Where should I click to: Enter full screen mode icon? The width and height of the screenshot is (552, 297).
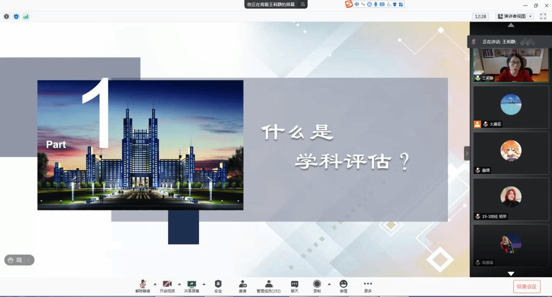[543, 17]
